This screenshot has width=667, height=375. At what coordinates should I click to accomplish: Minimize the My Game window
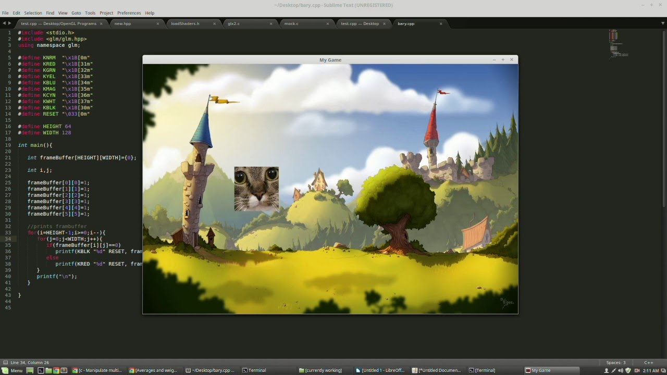pos(494,60)
